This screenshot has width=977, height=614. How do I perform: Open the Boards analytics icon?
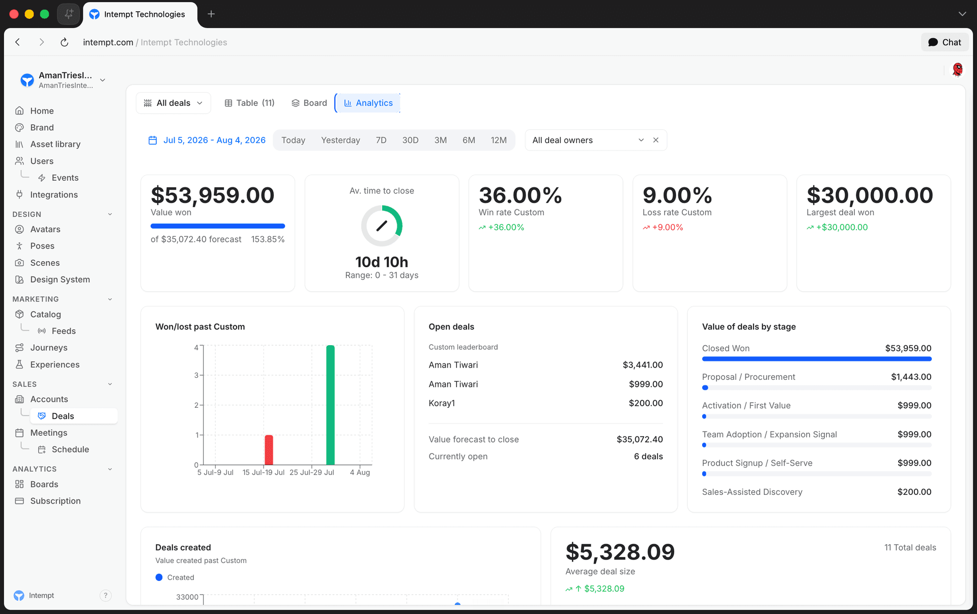pos(19,484)
